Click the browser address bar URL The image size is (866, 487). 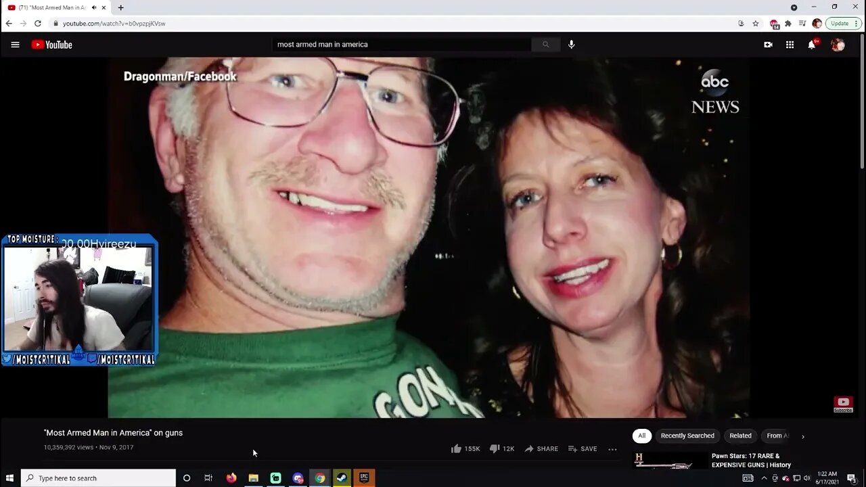(x=114, y=23)
